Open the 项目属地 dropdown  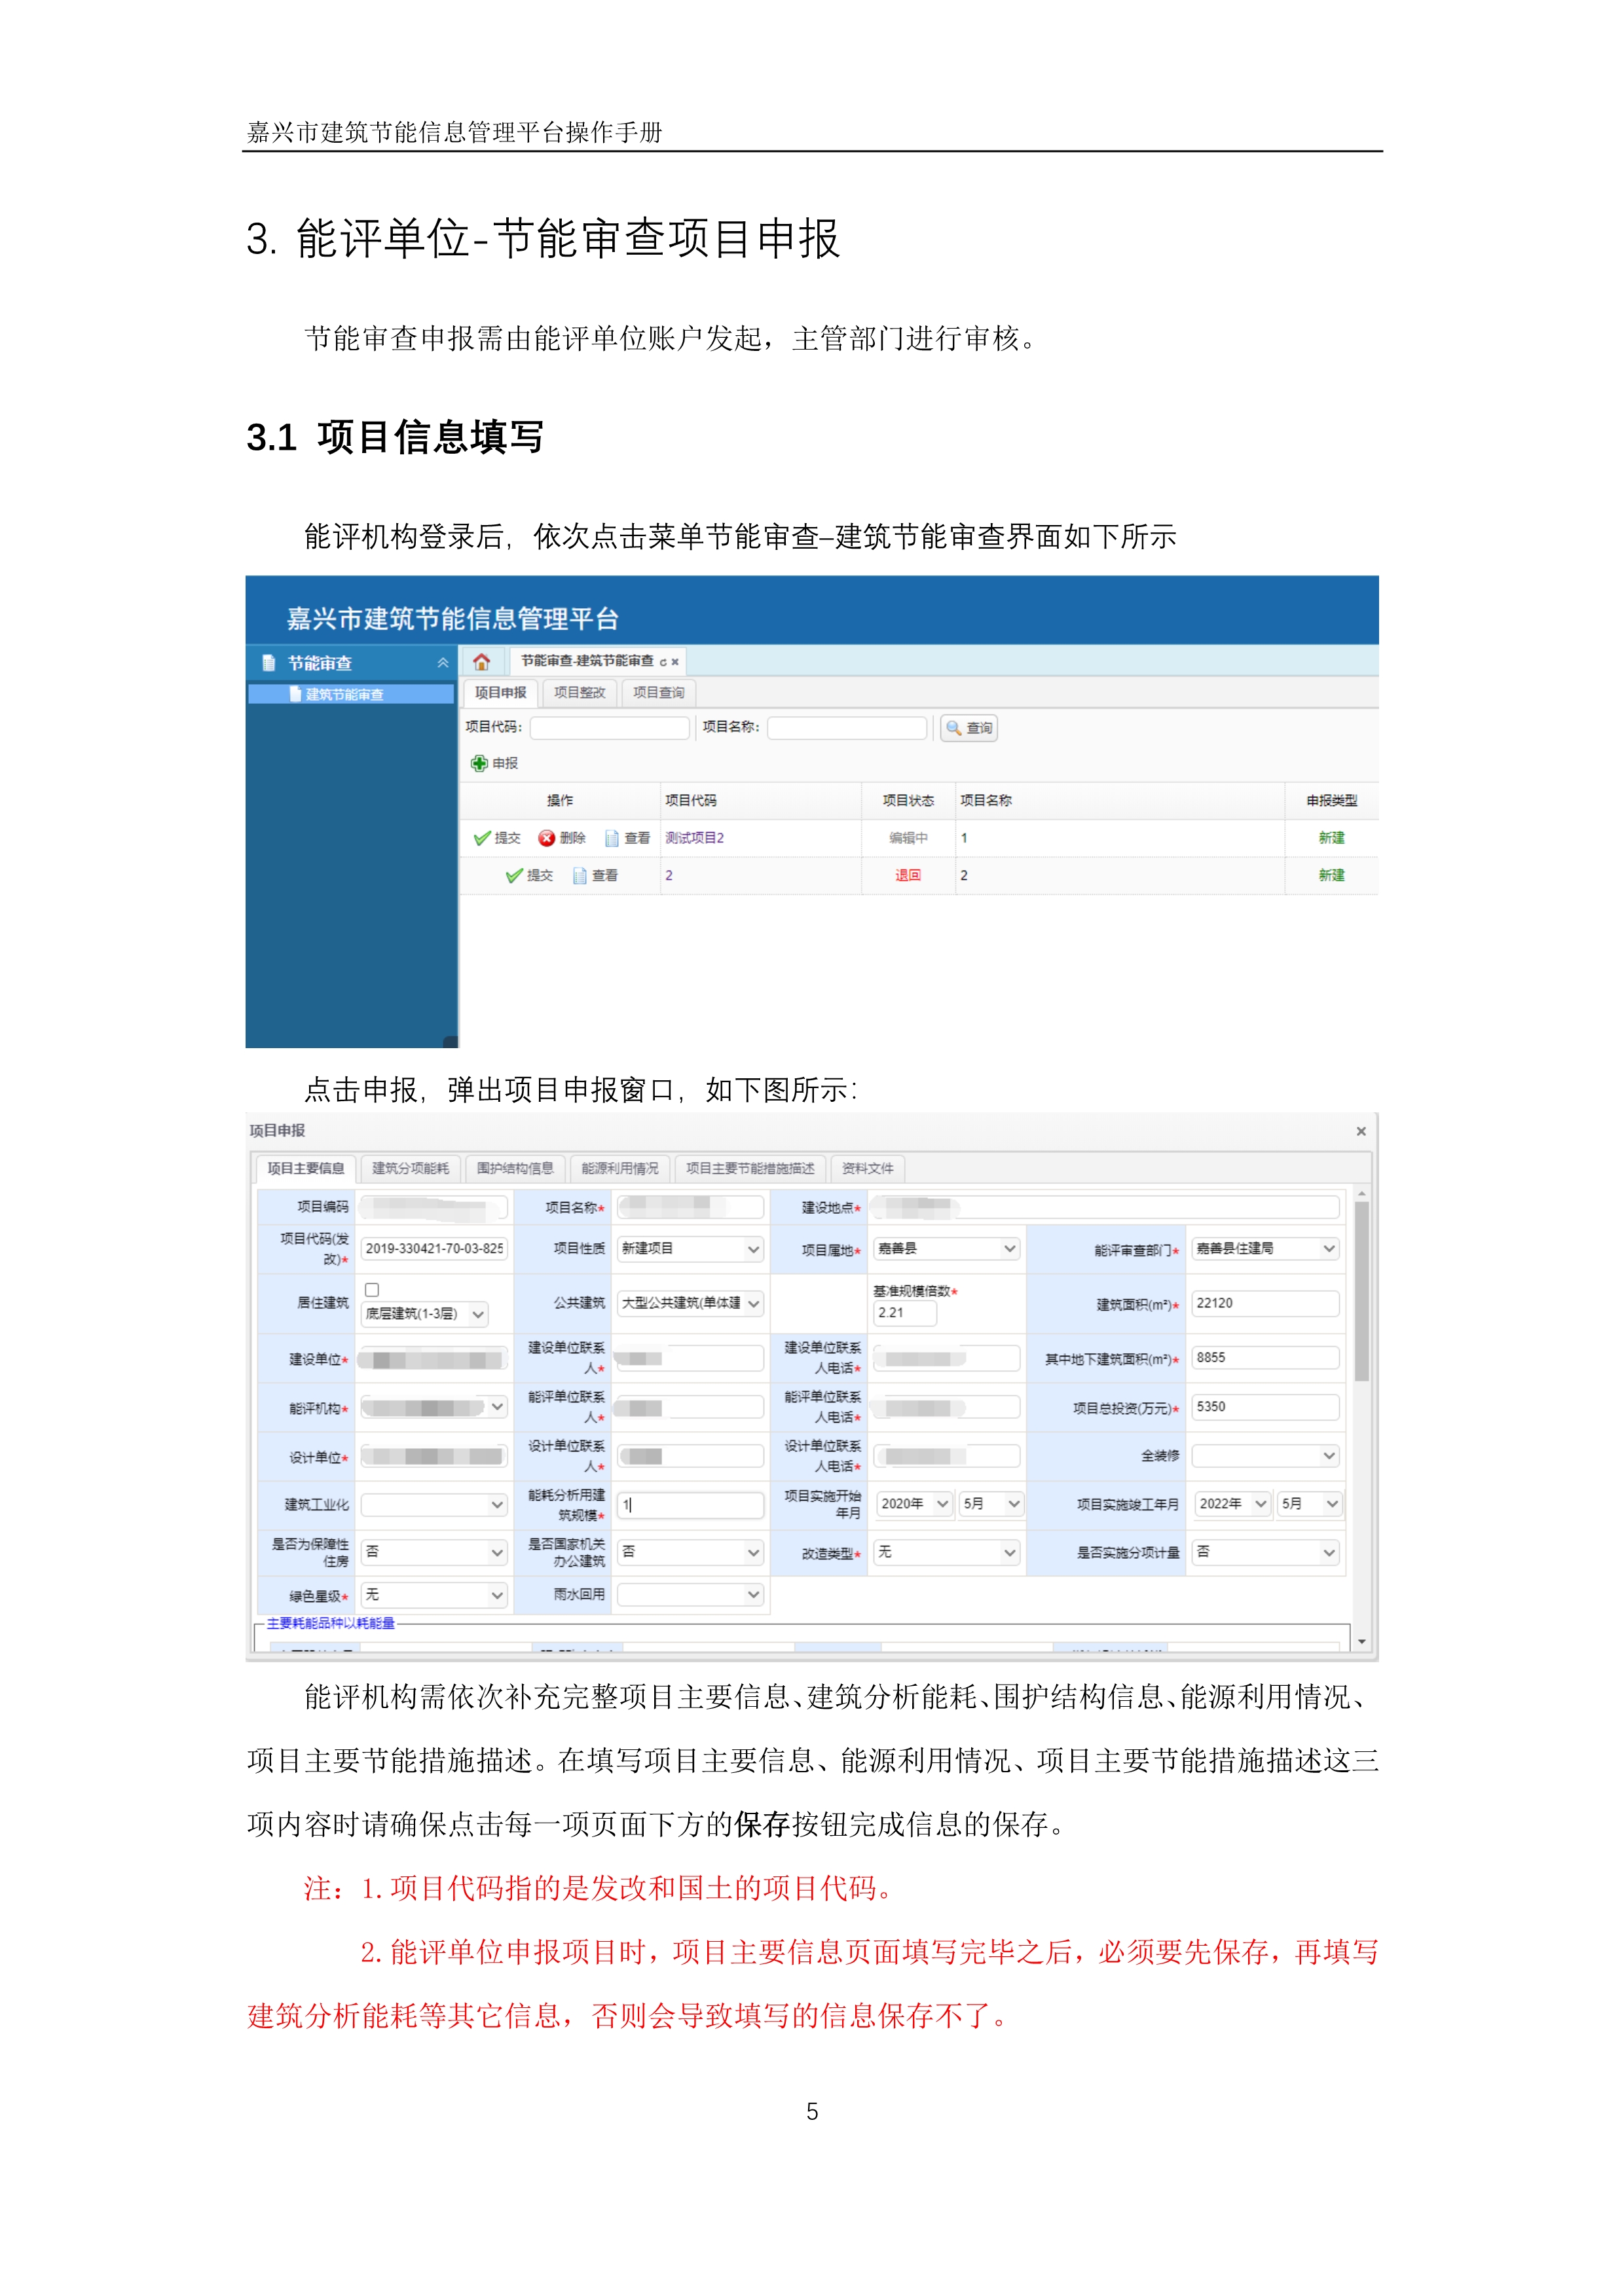[946, 1248]
